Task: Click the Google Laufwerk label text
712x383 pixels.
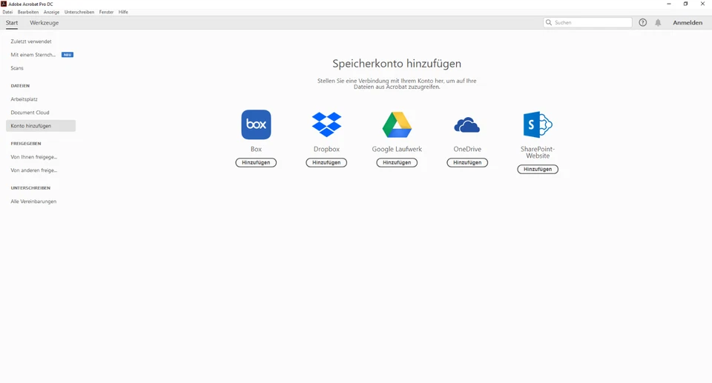Action: tap(397, 149)
